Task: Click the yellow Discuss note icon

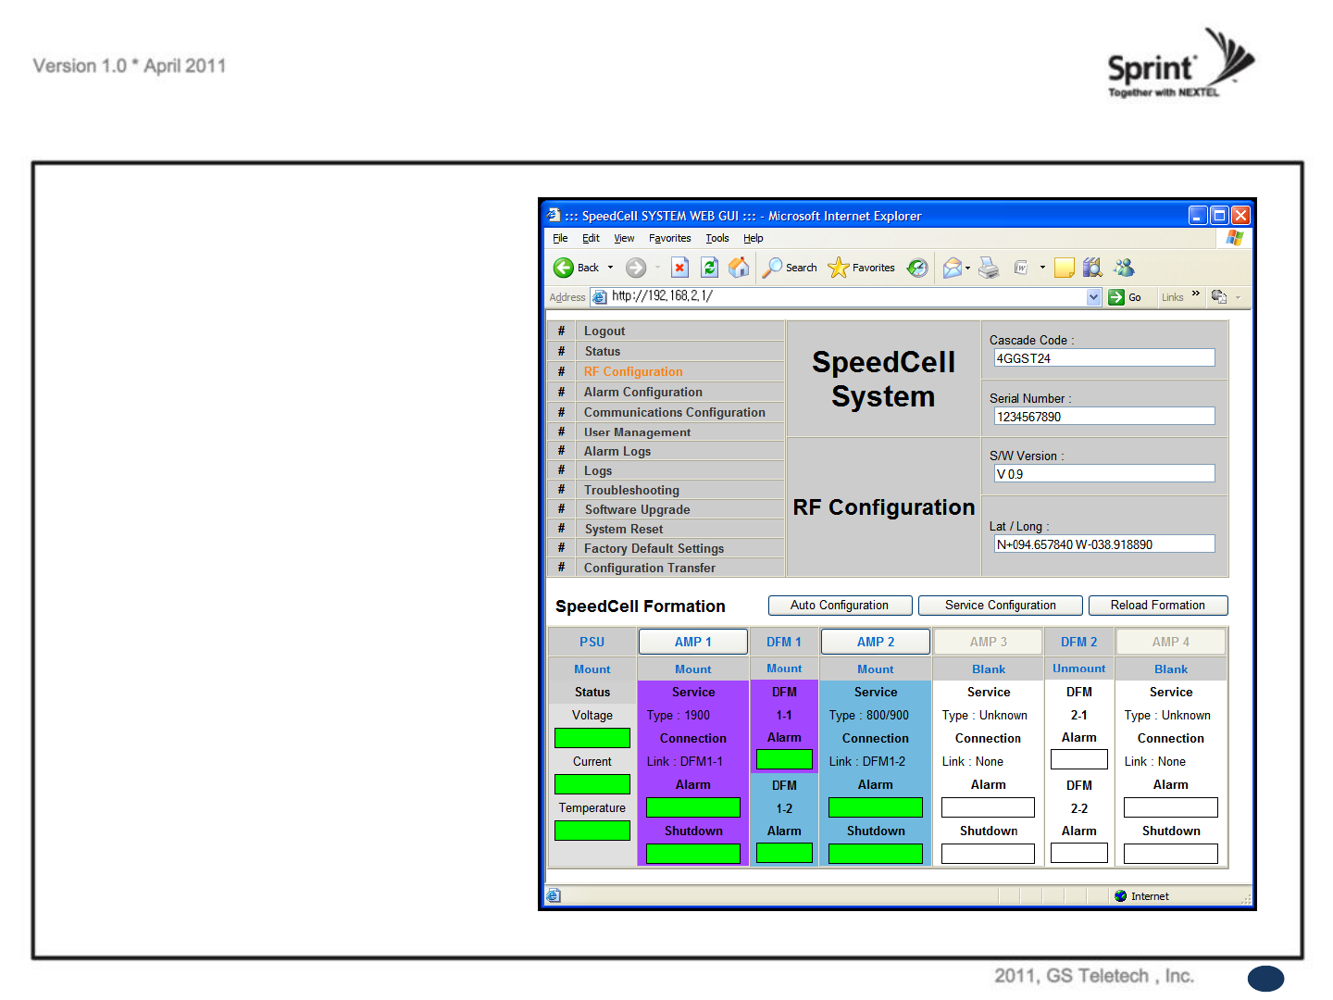Action: [x=1065, y=268]
